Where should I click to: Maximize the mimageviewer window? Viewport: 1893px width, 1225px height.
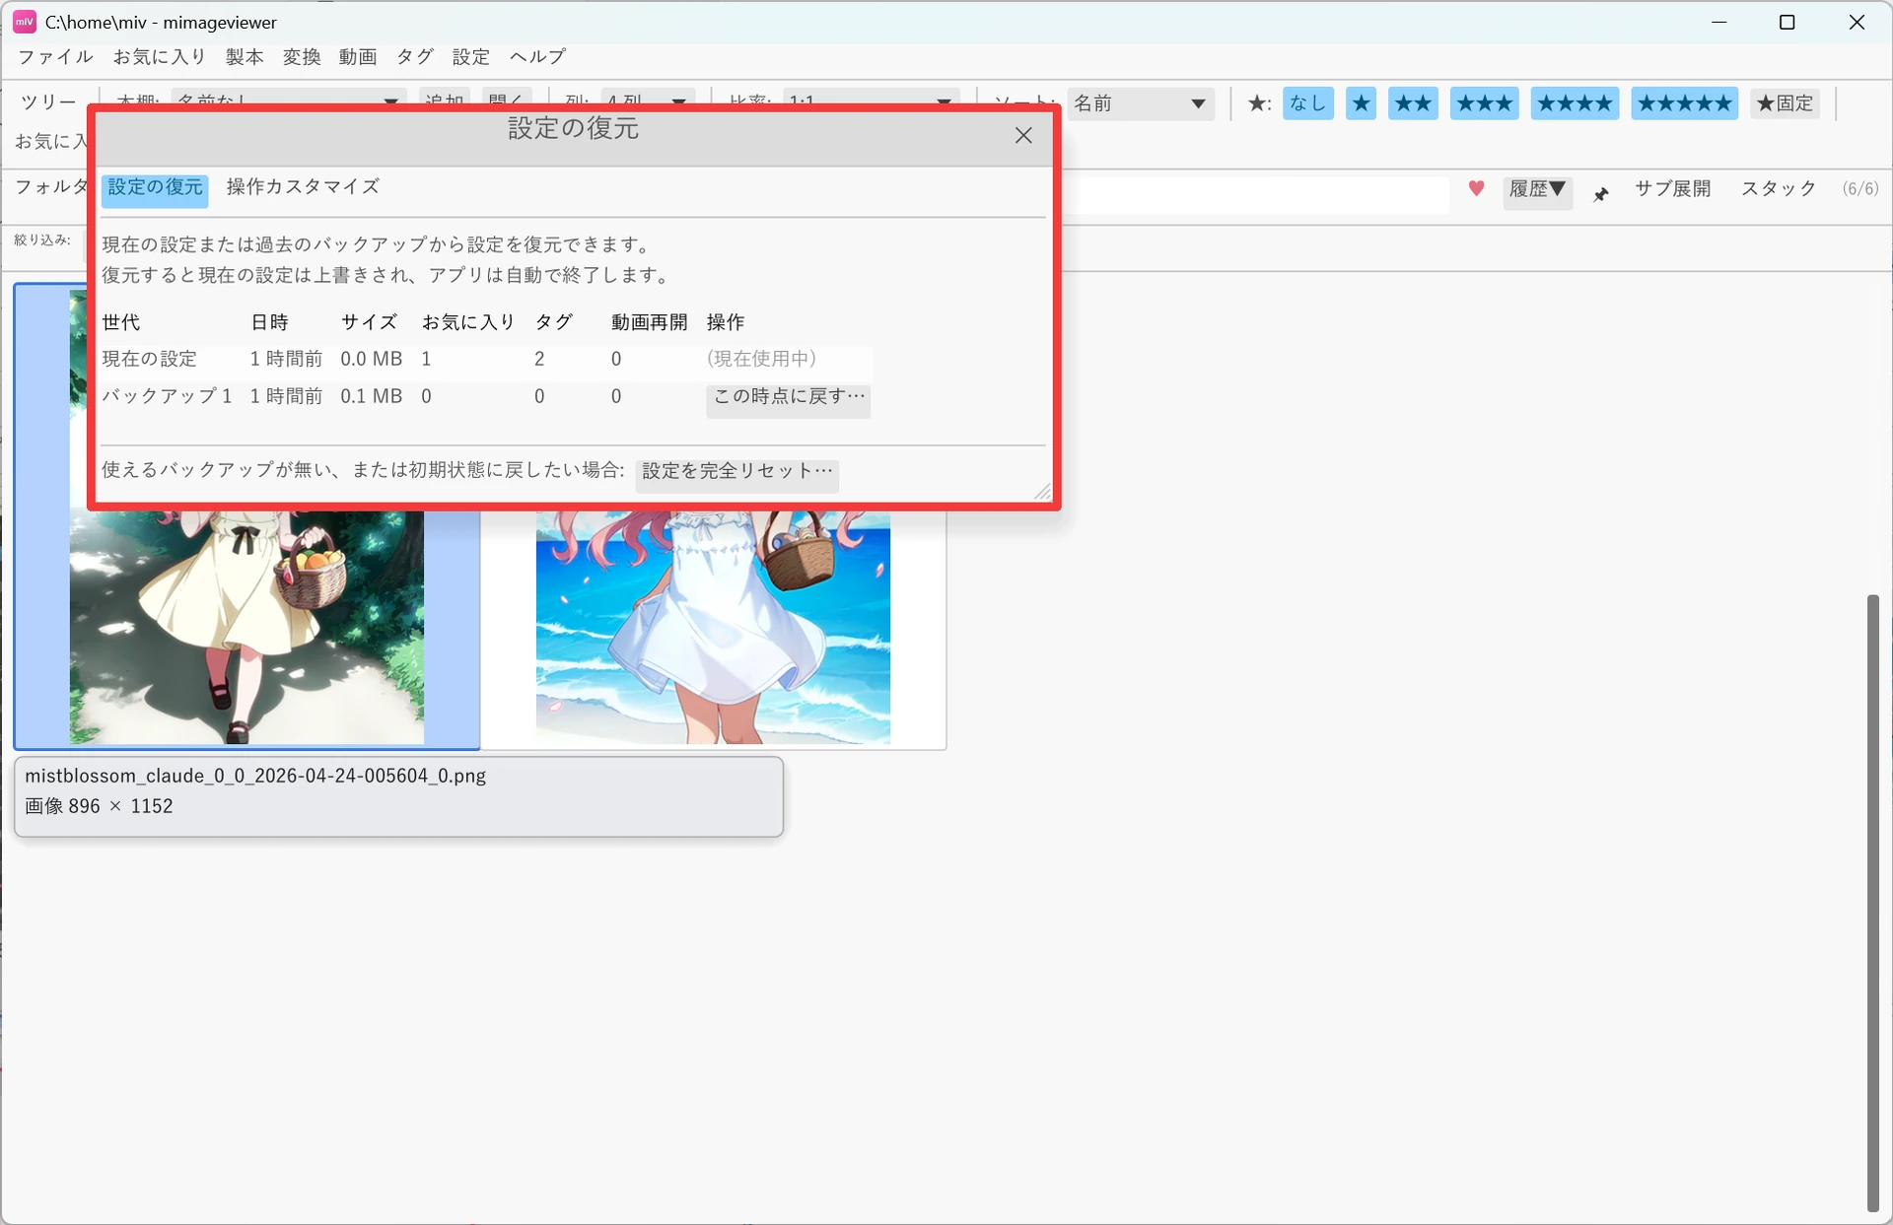[1787, 22]
